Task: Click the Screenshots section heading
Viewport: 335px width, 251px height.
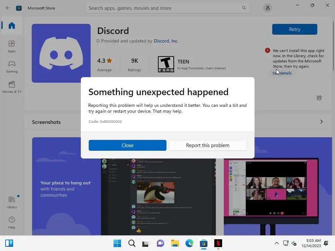Action: click(x=46, y=122)
